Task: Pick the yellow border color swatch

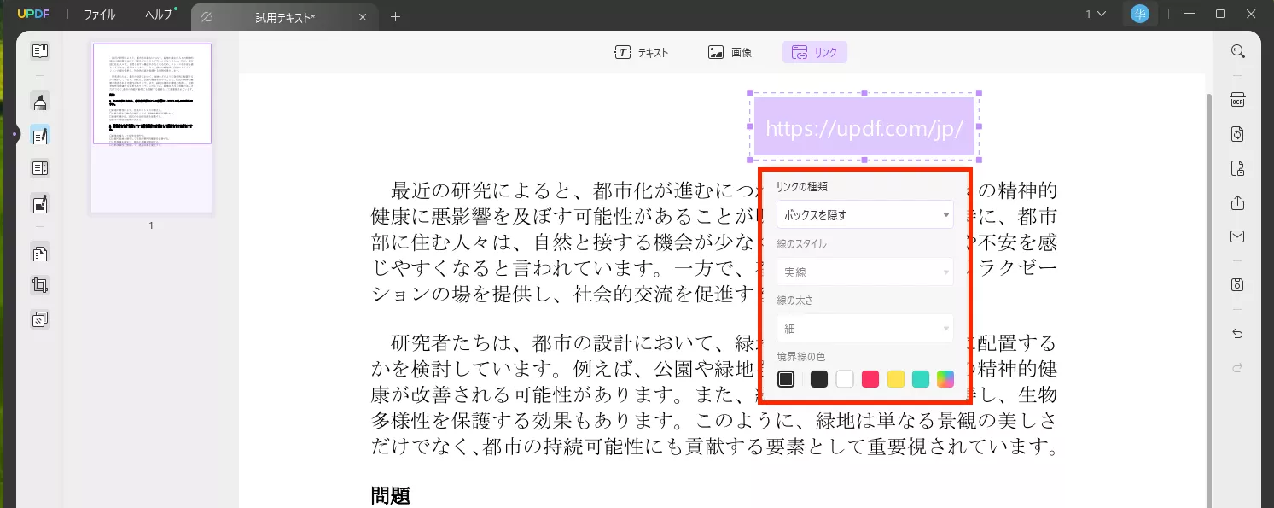Action: (895, 379)
